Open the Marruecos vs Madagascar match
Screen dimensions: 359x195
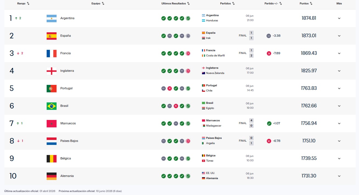pos(228,123)
